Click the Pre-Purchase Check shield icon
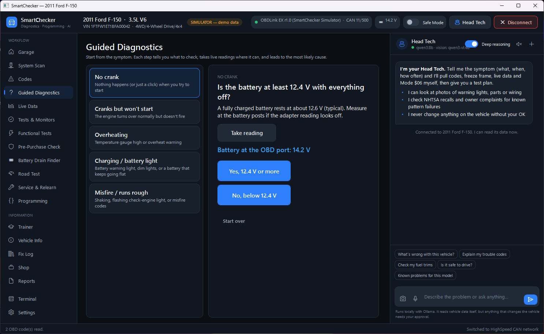The height and width of the screenshot is (334, 544). 11,147
